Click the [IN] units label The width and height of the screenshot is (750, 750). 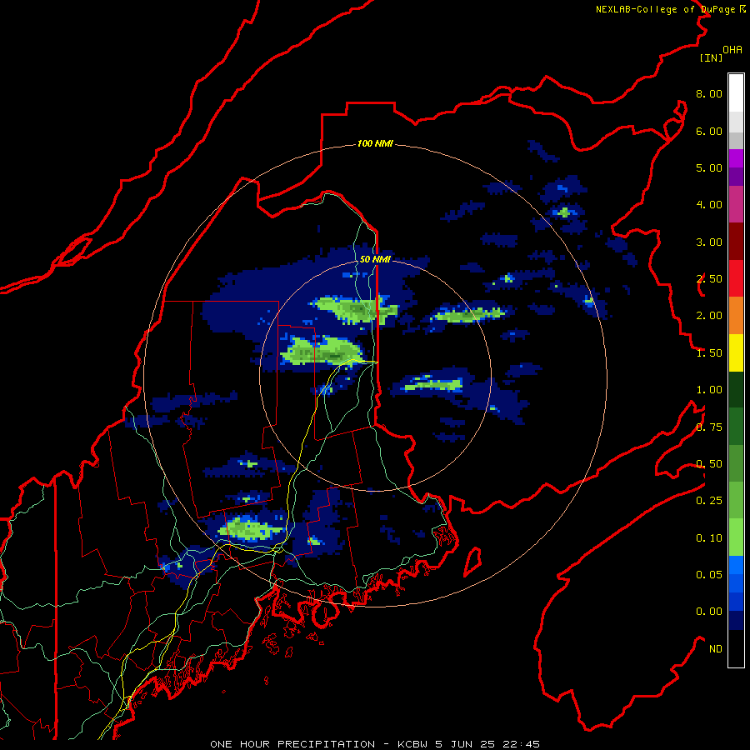point(711,57)
